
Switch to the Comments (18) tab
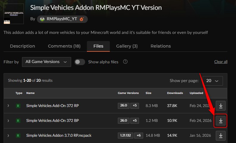64,46
